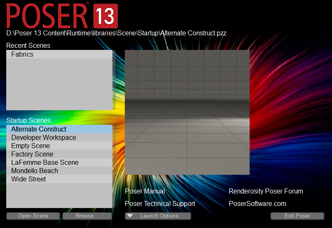Click the Open Scene button

(33, 216)
